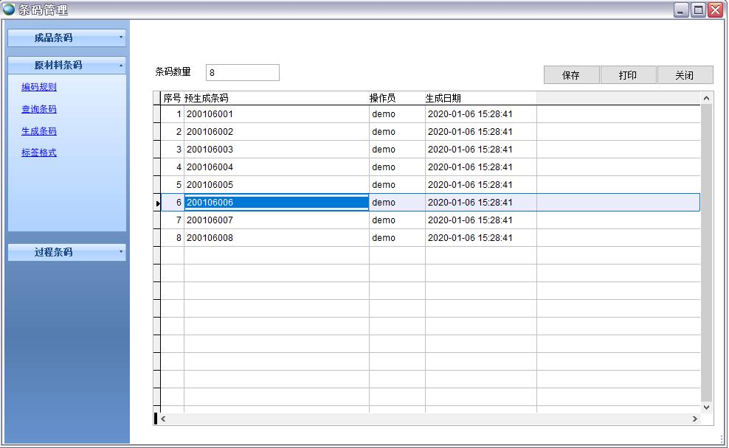Click the 打印 button
Screen dimensions: 729x448
628,75
